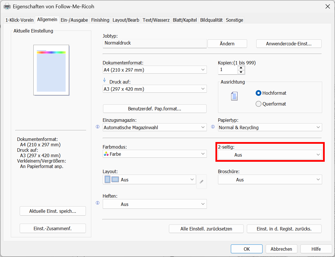
Task: Click the page preview thumbnail
Action: [x=51, y=70]
